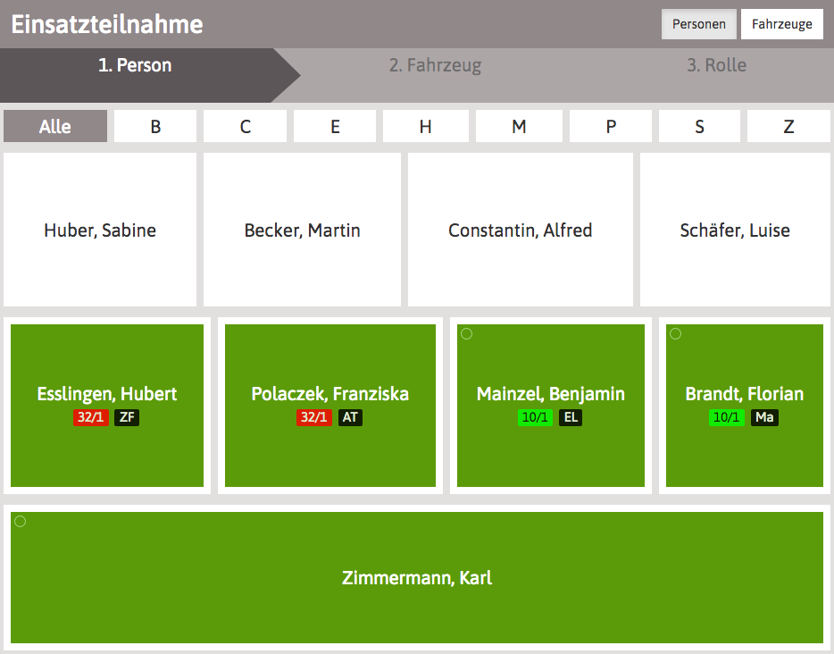Go to step 2. Fahrzeug

pyautogui.click(x=435, y=66)
